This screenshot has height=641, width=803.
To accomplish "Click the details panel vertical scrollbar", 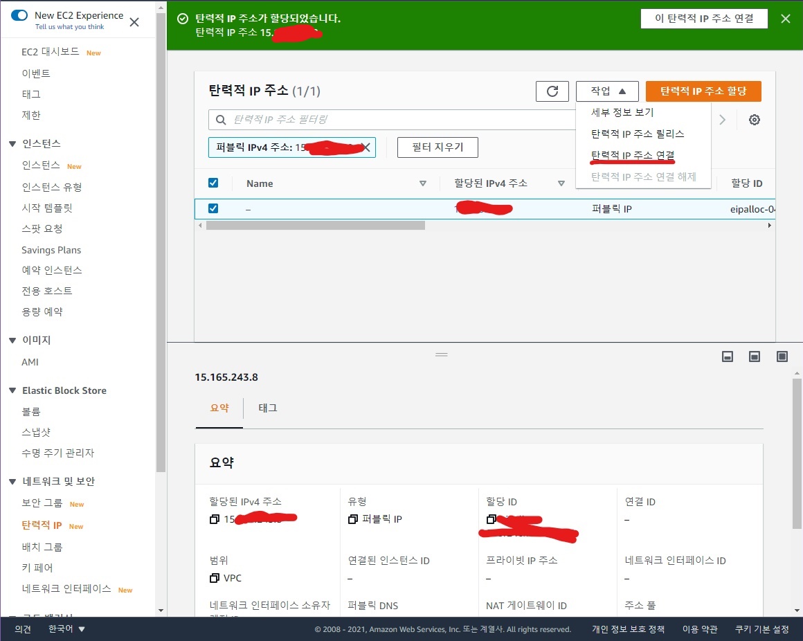I will click(797, 453).
